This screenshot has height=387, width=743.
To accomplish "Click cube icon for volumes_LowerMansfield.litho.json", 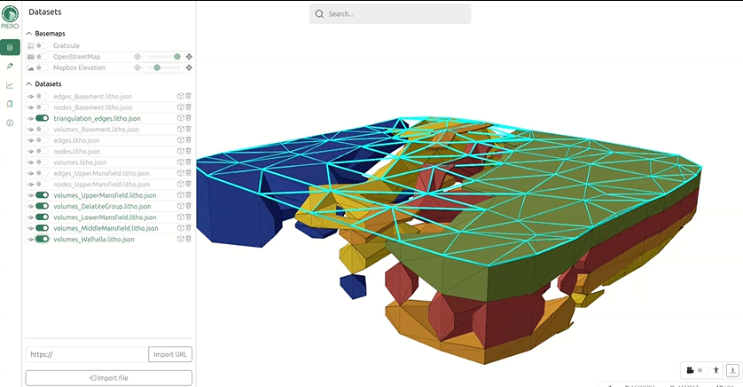I will pyautogui.click(x=181, y=217).
